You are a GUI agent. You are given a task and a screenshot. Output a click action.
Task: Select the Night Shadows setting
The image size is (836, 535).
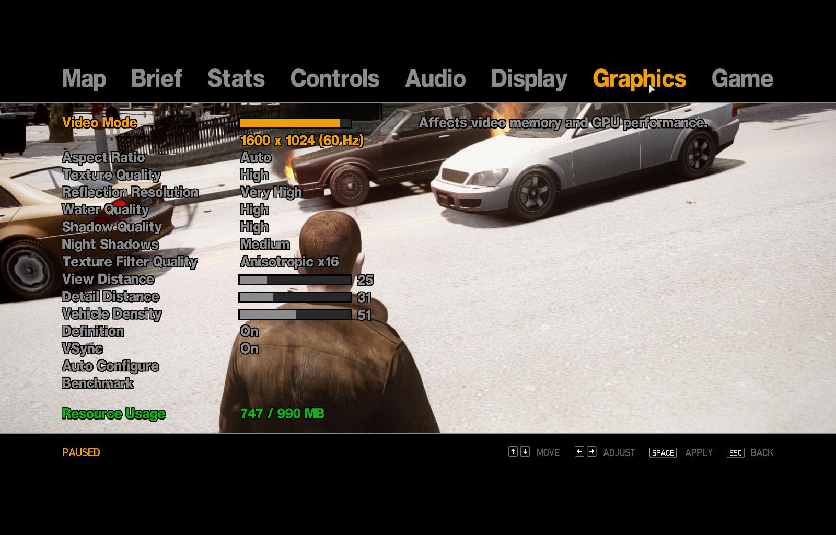(x=110, y=245)
